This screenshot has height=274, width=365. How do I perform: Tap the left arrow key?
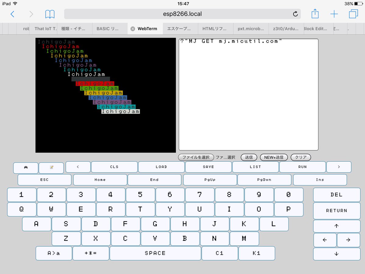[325, 240]
